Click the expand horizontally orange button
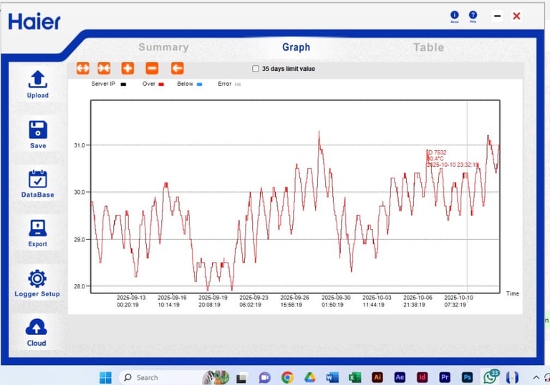The image size is (550, 385). 83,69
